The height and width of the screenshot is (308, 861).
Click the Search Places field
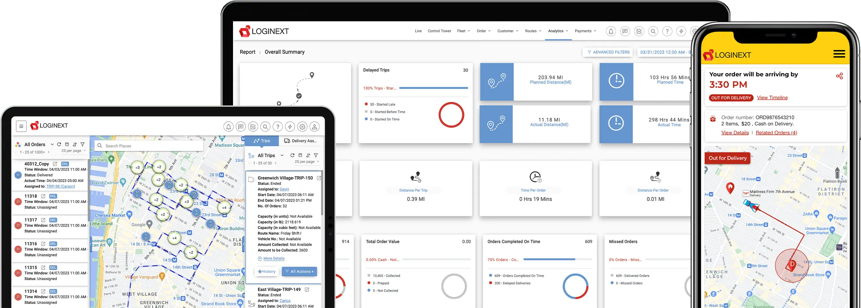click(x=149, y=146)
